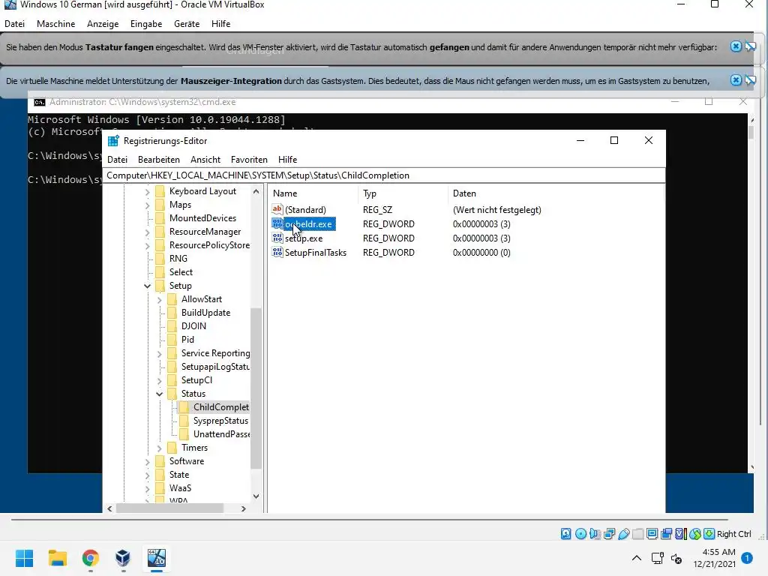
Task: Expand the SetupCl tree node
Action: [159, 380]
